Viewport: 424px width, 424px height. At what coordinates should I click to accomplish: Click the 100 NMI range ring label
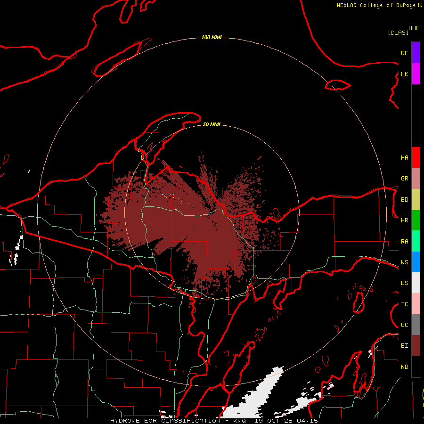(x=212, y=37)
